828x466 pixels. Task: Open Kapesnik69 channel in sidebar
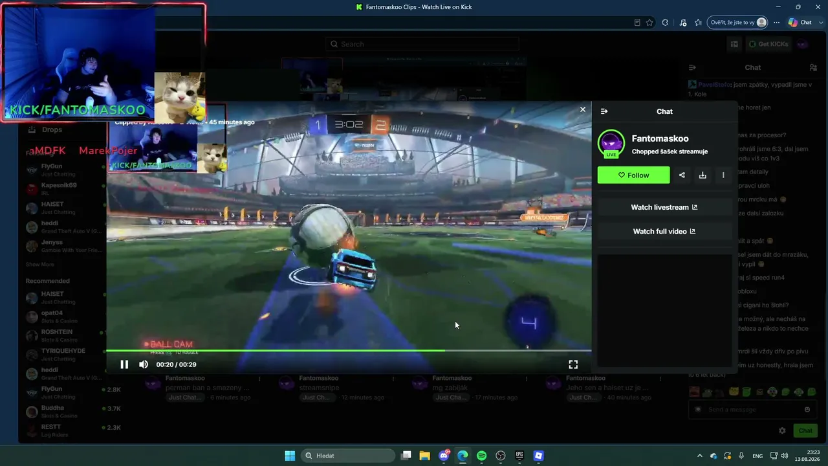pyautogui.click(x=63, y=188)
